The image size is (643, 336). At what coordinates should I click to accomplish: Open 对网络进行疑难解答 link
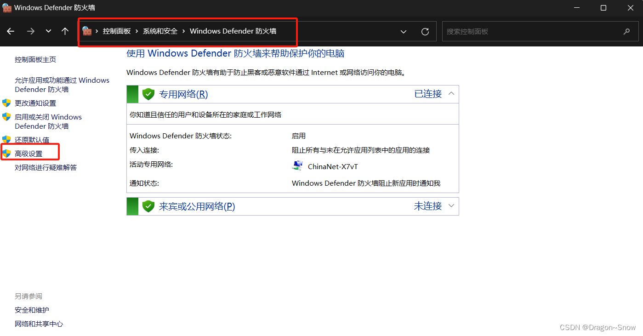(46, 168)
